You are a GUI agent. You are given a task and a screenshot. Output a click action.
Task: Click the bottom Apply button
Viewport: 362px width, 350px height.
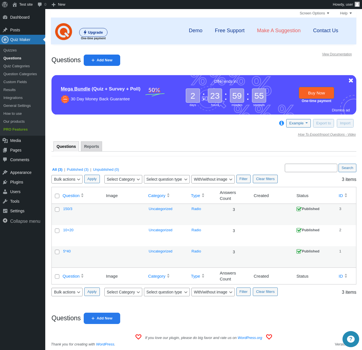pos(92,292)
